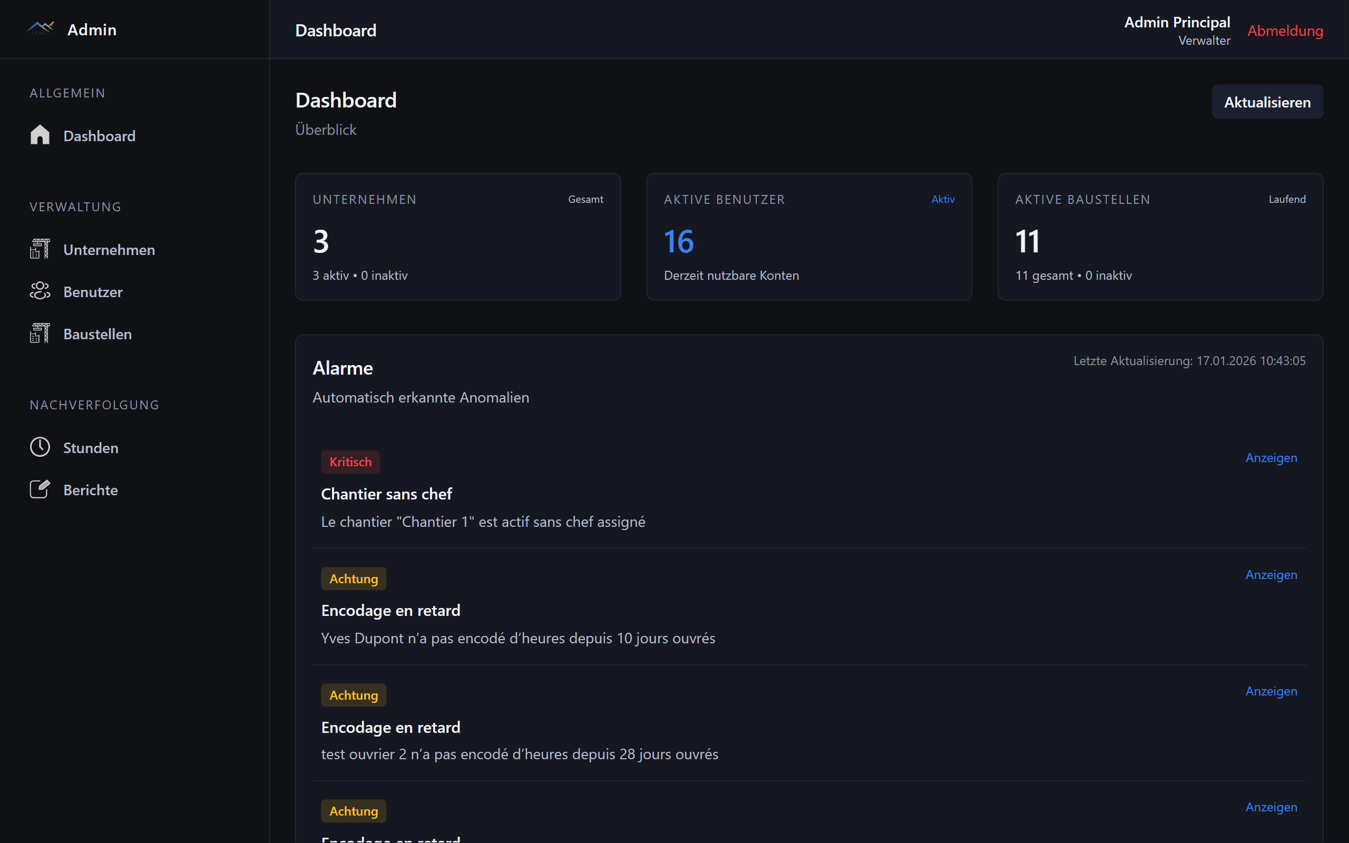Navigate to Unternehmen in the sidebar

109,249
